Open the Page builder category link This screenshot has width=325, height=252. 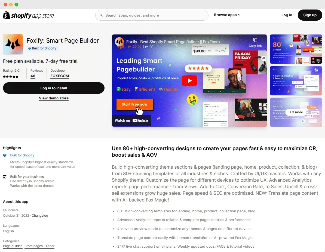coord(13,246)
